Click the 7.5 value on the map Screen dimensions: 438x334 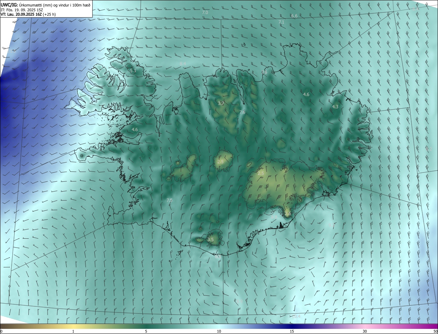(x=169, y=200)
